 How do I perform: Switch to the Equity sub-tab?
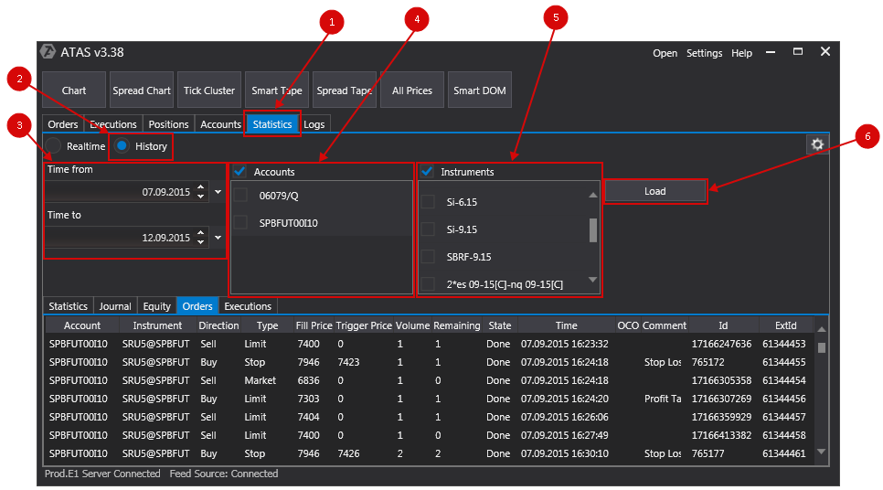click(156, 306)
